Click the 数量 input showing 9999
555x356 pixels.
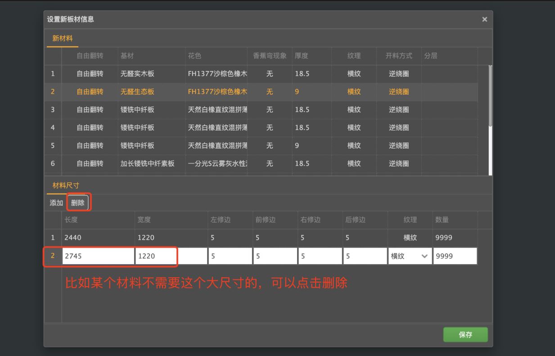455,256
